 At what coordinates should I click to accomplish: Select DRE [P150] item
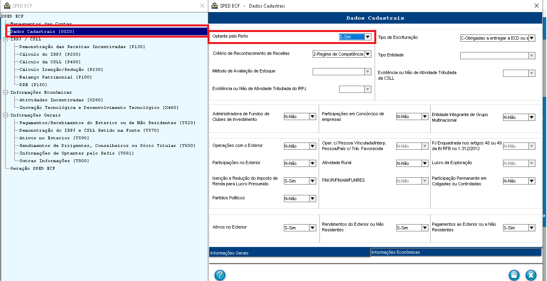33,85
